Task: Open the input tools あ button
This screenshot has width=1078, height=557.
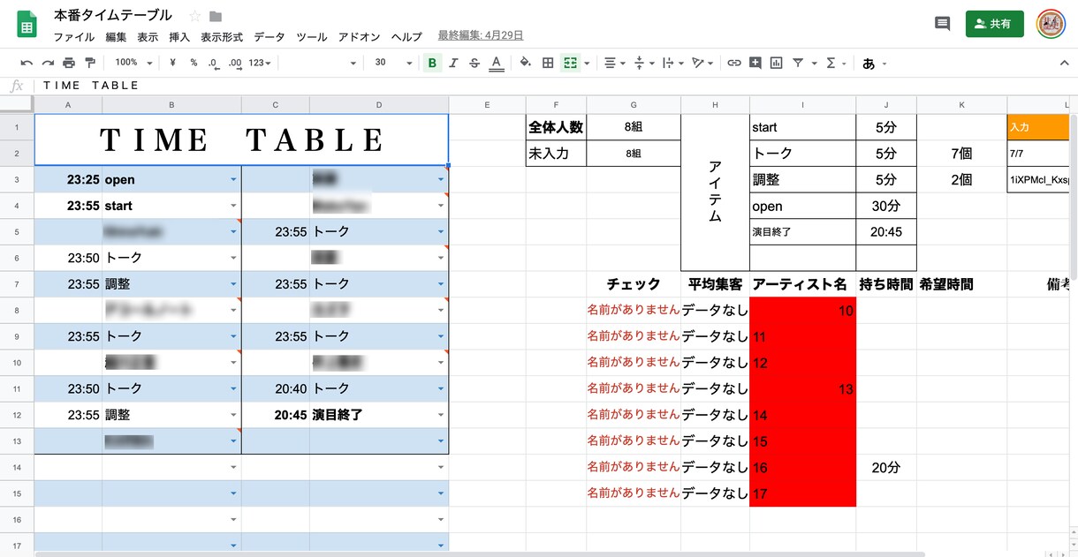Action: 874,64
